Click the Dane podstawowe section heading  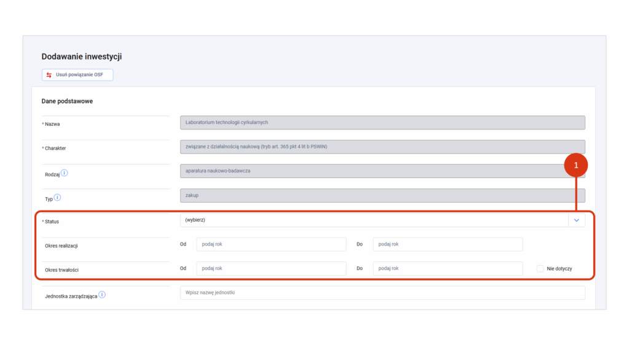pos(67,101)
